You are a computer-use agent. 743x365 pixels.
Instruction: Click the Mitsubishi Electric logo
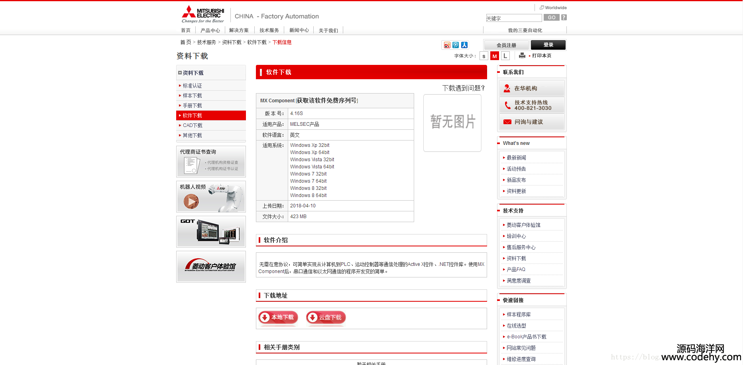coord(203,14)
